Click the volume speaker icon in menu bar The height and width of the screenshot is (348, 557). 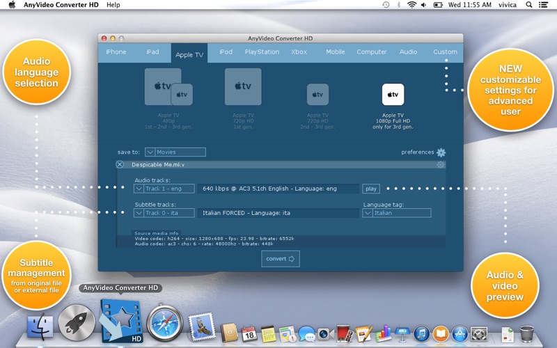(x=423, y=5)
